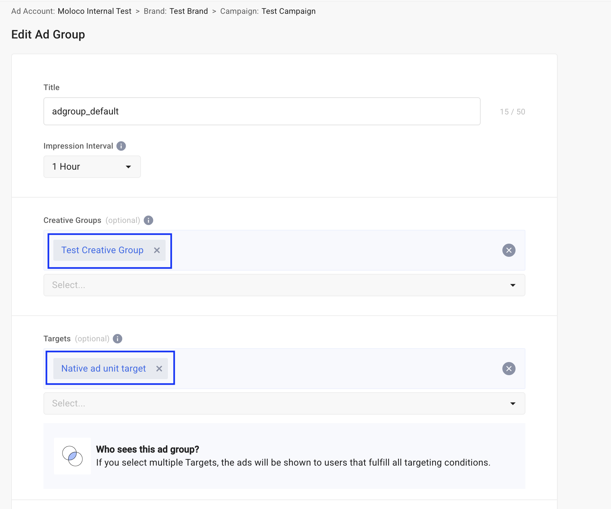Clear all selected Targets

pyautogui.click(x=509, y=369)
